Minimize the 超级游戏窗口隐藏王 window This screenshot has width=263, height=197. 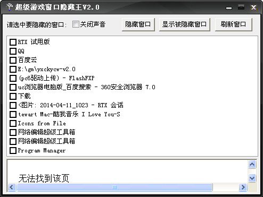tap(229, 7)
